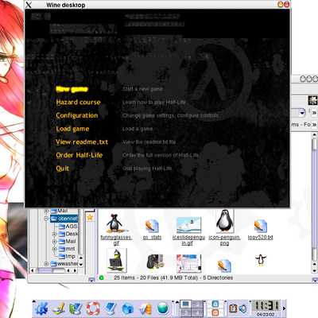This screenshot has height=318, width=318.
Task: Open the life preserver Help icon
Action: pyautogui.click(x=93, y=308)
